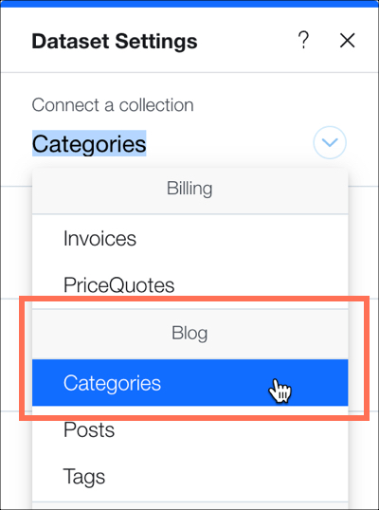Open help with the question mark icon
This screenshot has width=379, height=510.
303,41
